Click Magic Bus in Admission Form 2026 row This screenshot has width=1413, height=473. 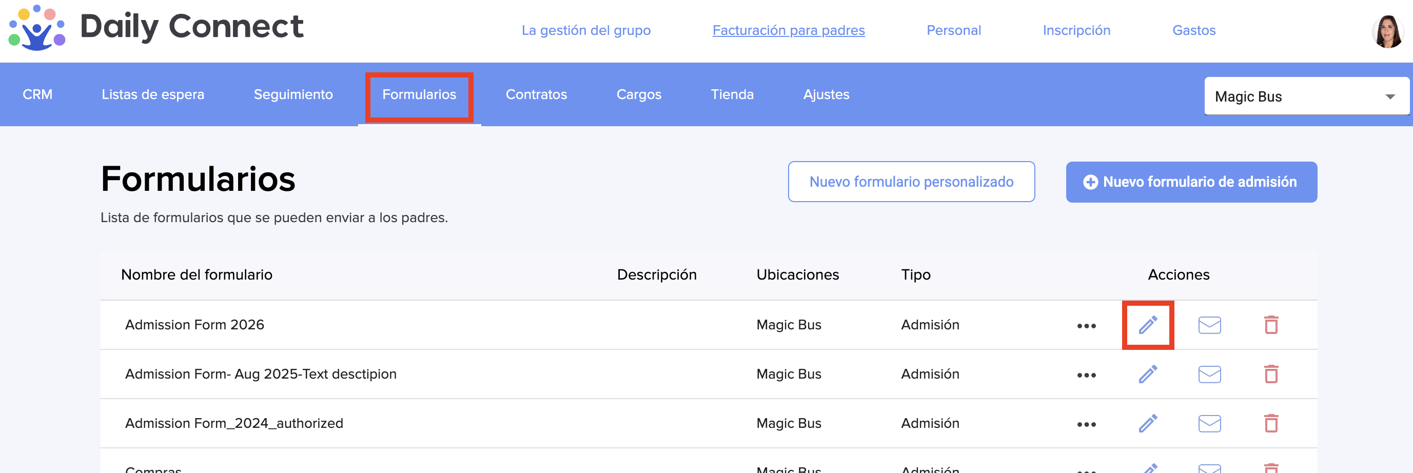pyautogui.click(x=788, y=325)
